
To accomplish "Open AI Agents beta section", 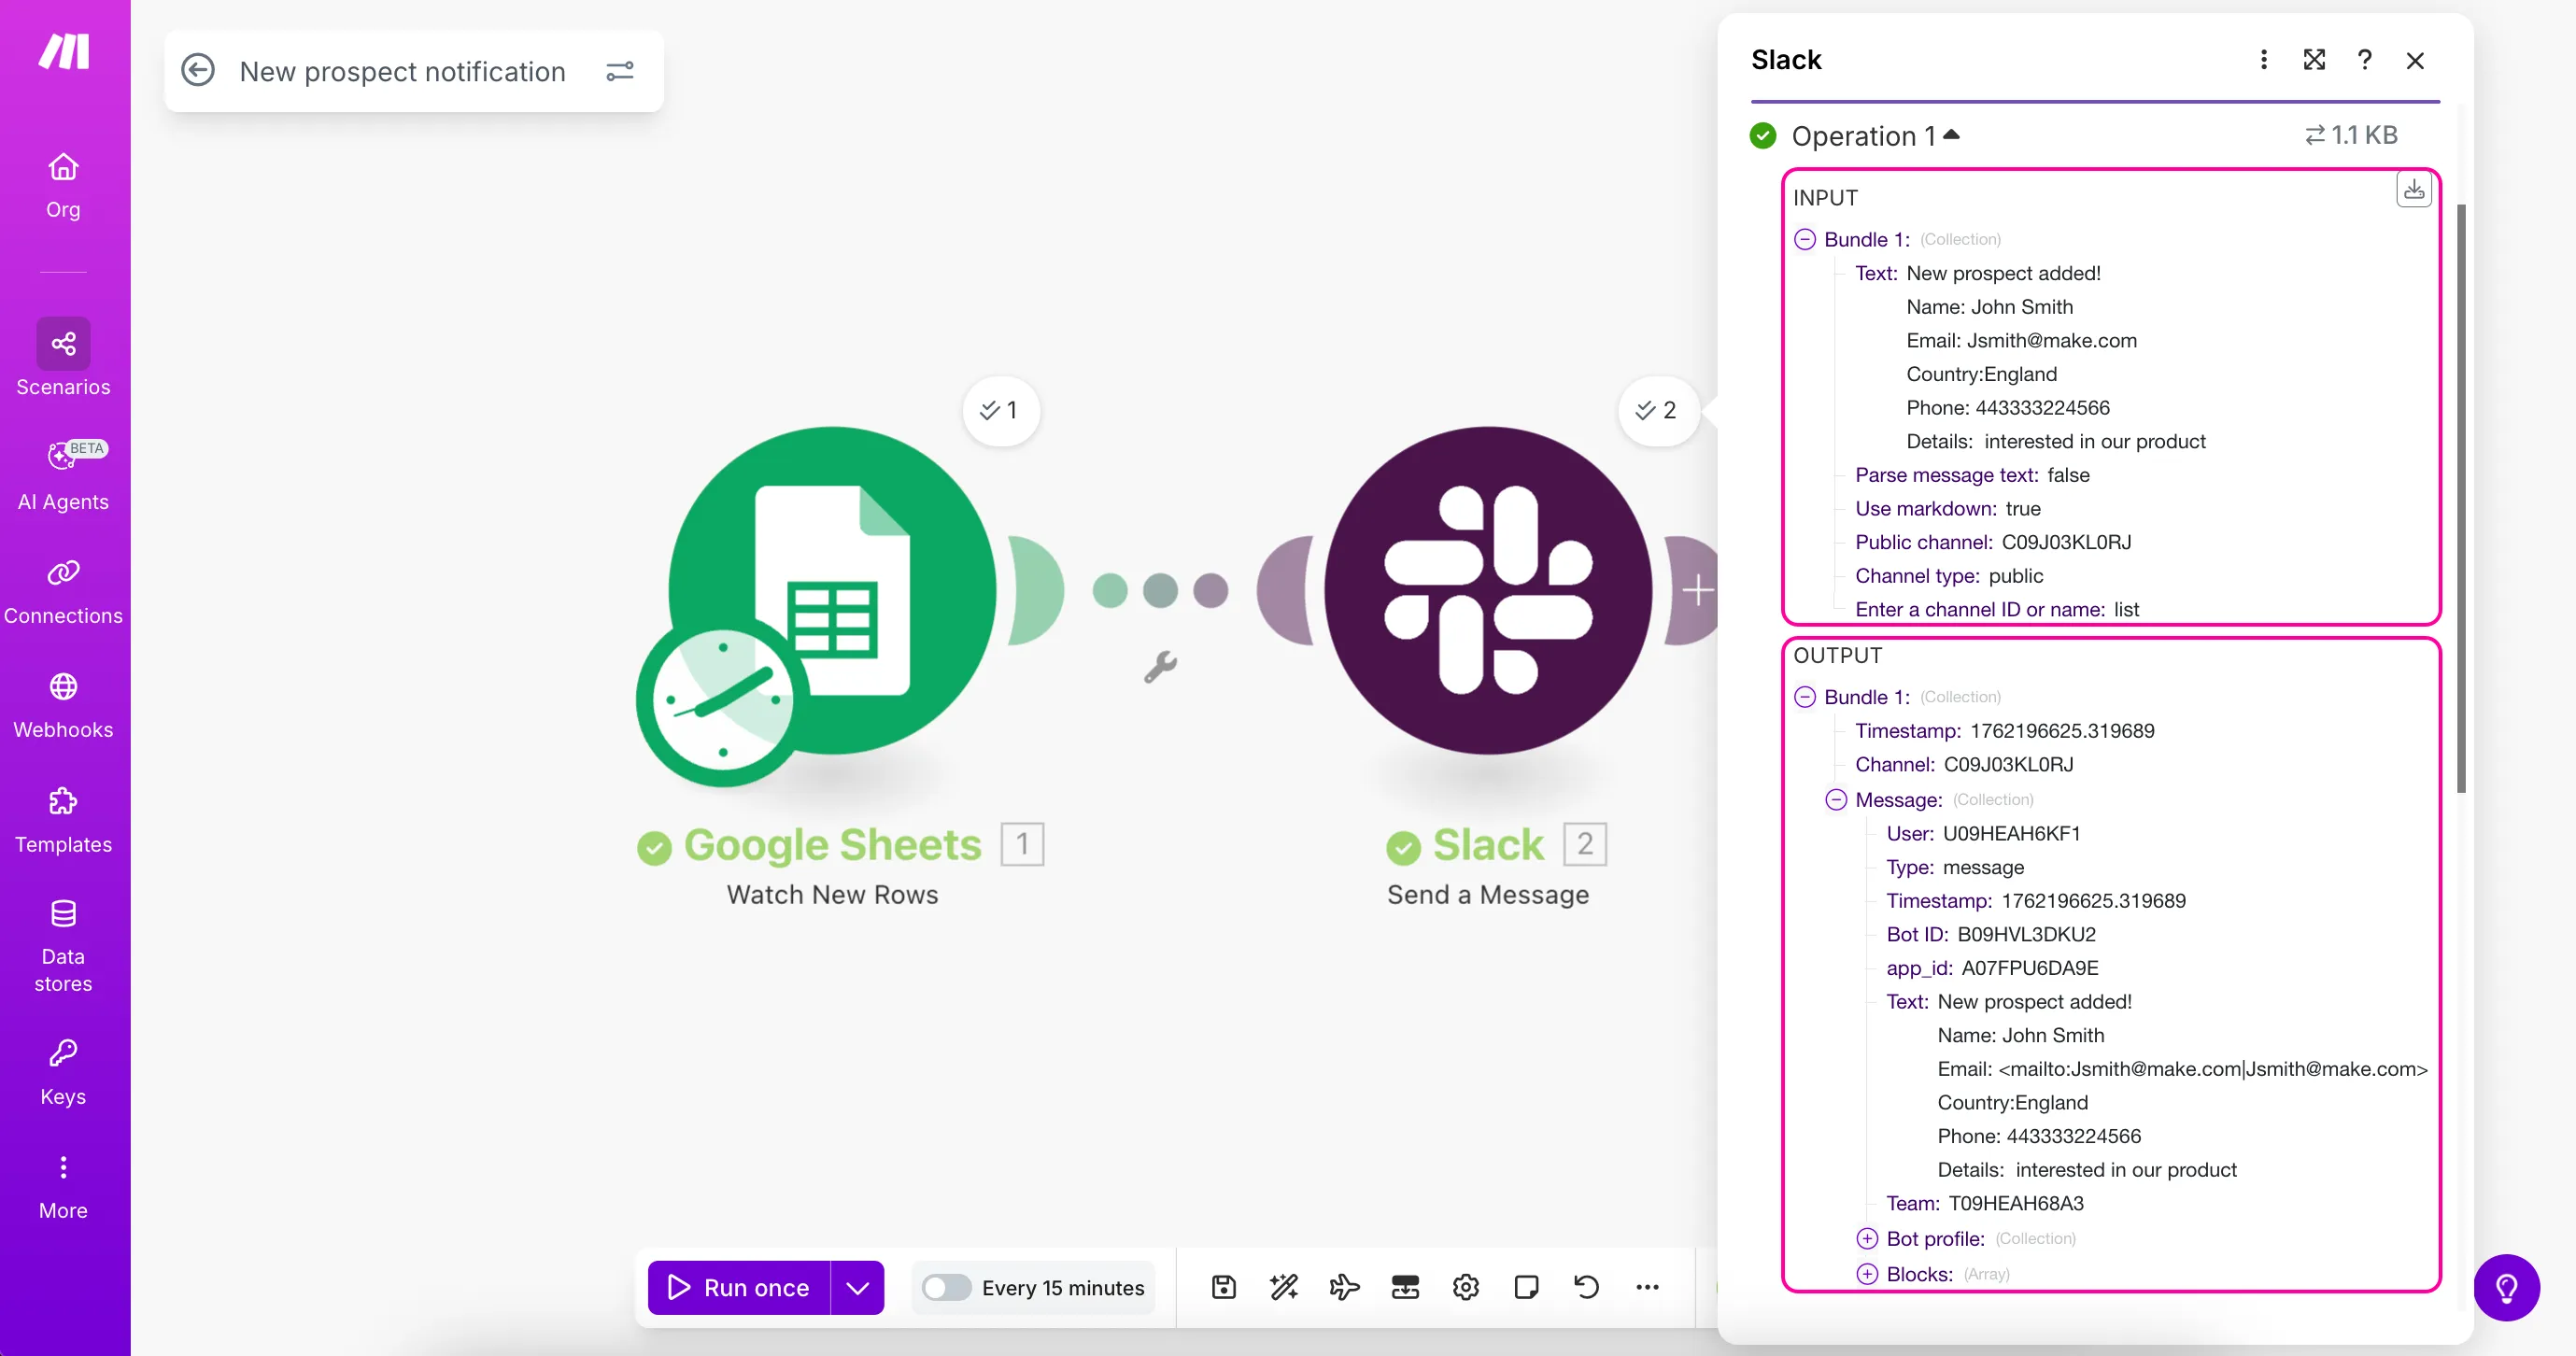I will tap(63, 474).
